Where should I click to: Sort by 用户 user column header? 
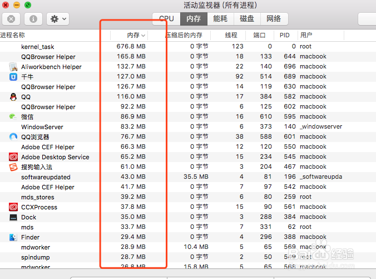point(306,35)
